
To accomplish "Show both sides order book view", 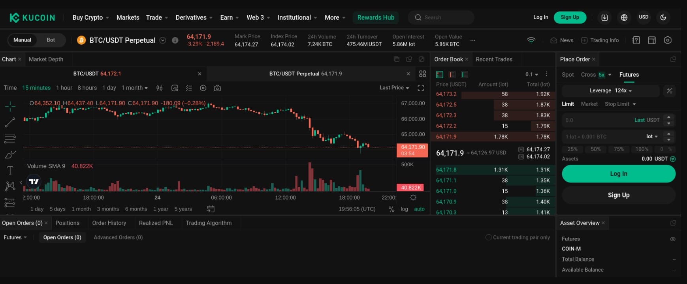I will tap(440, 74).
